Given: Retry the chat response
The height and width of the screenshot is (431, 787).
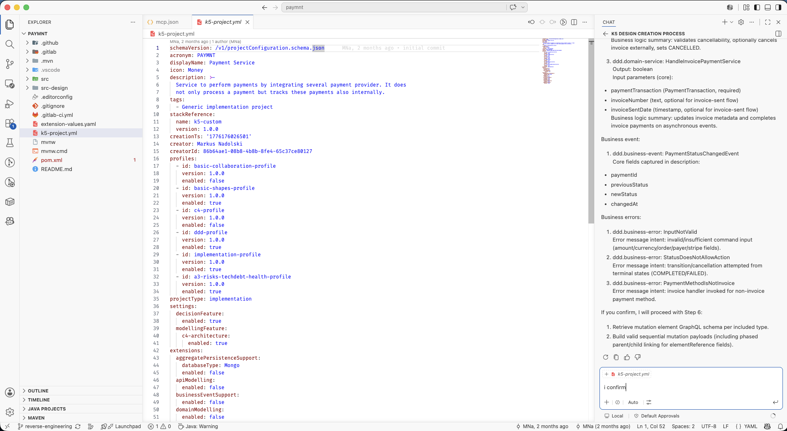Looking at the screenshot, I should click(x=606, y=357).
